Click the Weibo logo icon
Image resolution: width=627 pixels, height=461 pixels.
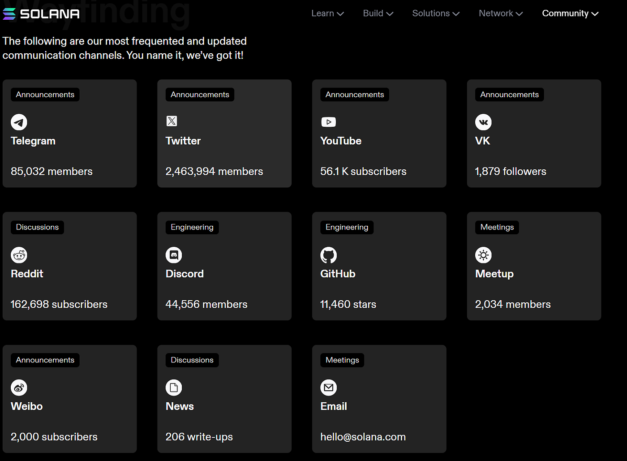[x=19, y=388]
